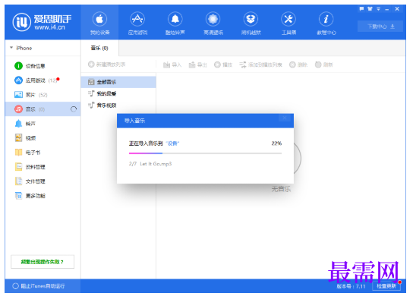Select Data Management (资料管理) in sidebar
Viewport: 413px width, 296px height.
(x=43, y=167)
